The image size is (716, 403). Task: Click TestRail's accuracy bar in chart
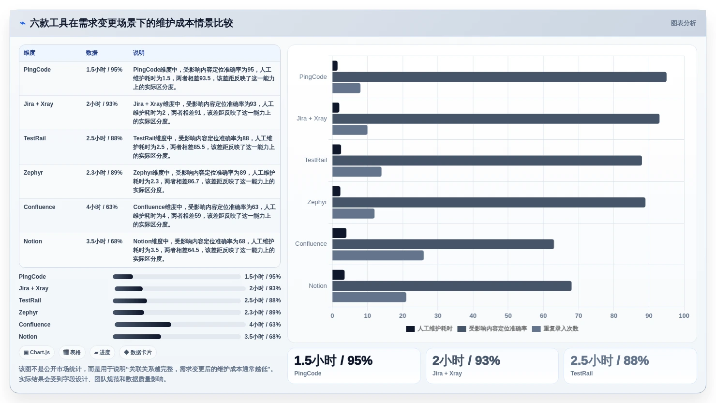[487, 161]
